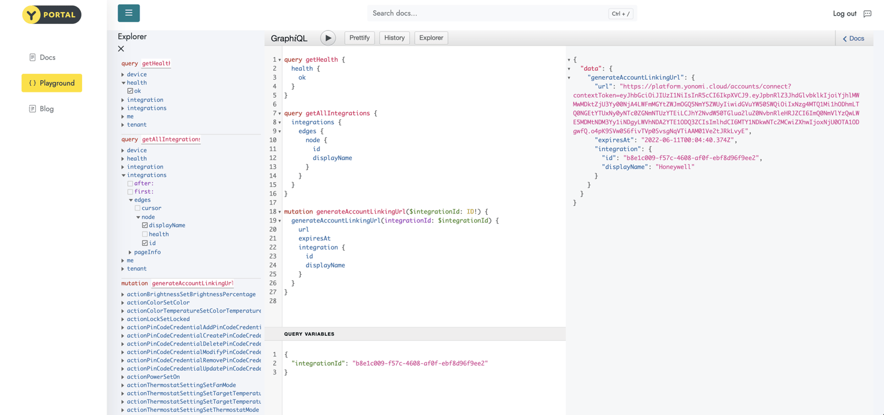Check the health field under node

(144, 234)
